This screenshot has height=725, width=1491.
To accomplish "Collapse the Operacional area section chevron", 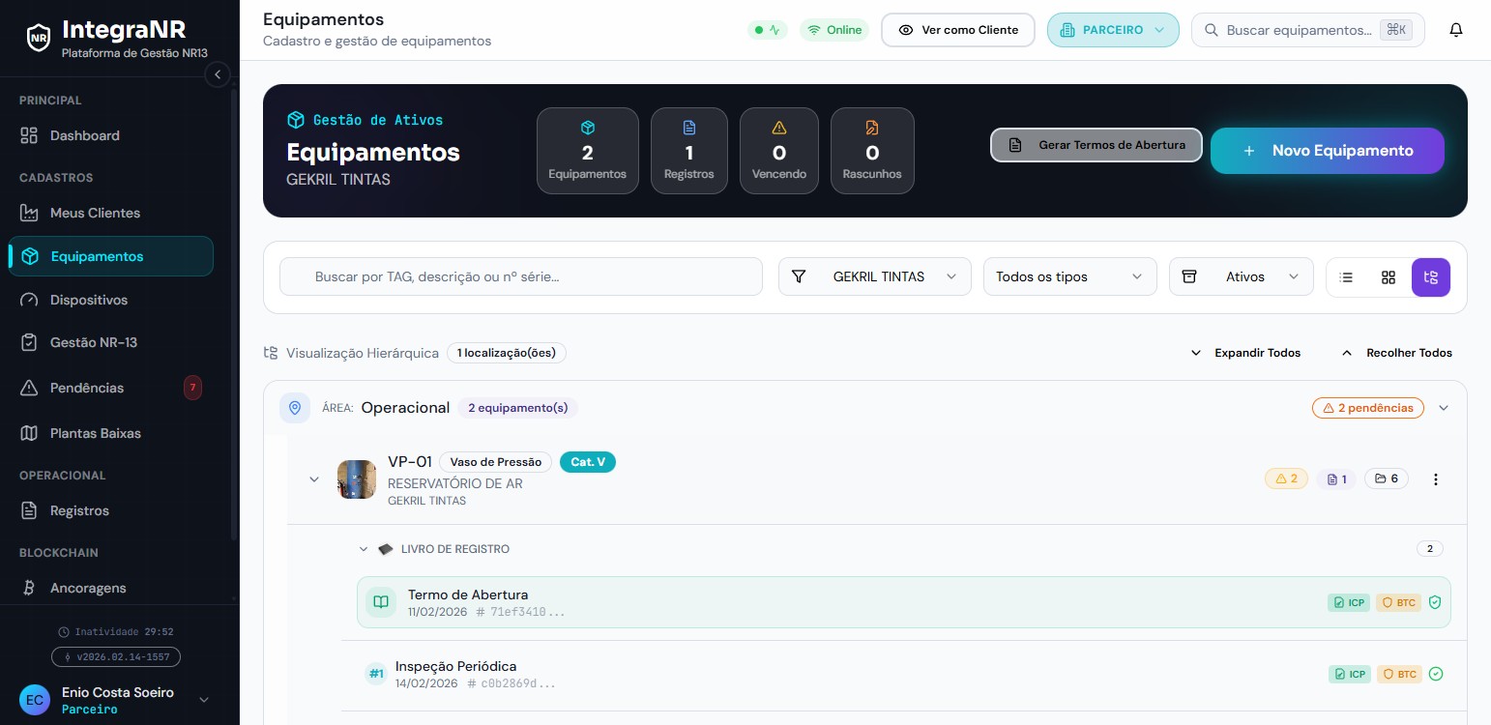I will [x=1444, y=408].
